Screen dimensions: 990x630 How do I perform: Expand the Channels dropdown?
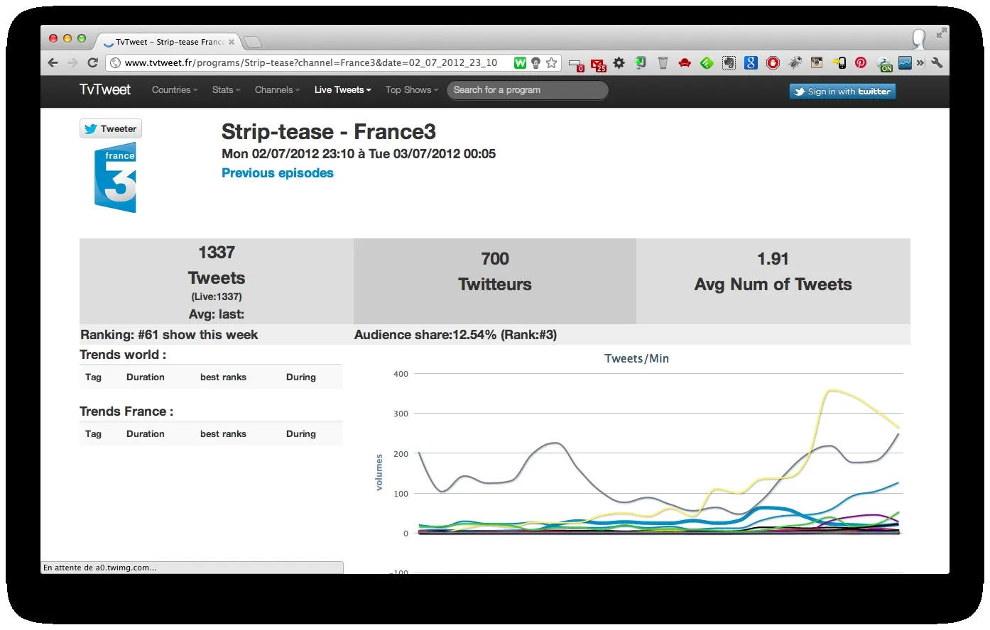[277, 90]
